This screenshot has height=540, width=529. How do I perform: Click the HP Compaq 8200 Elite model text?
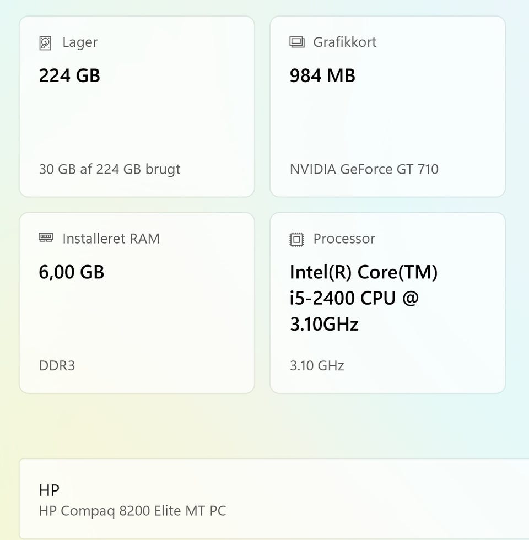[132, 511]
